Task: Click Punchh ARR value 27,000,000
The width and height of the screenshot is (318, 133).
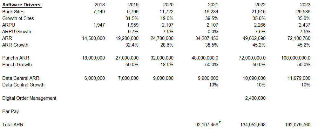Action: tap(127, 58)
